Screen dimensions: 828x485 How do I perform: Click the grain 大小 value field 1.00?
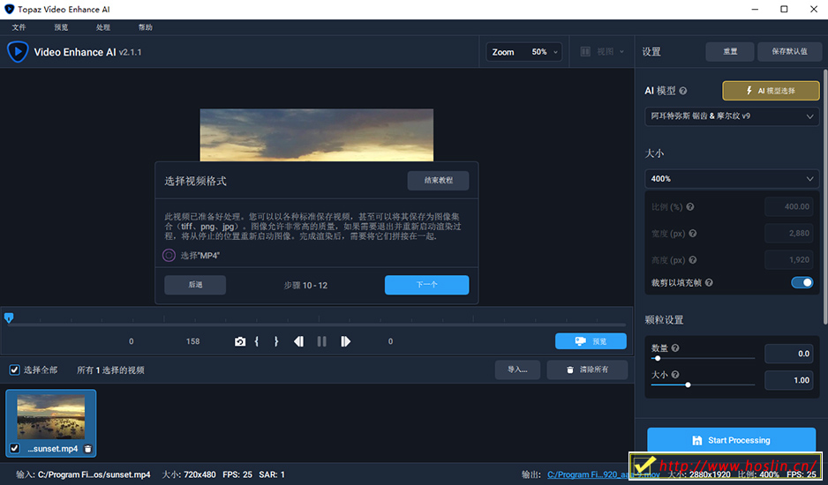click(789, 380)
